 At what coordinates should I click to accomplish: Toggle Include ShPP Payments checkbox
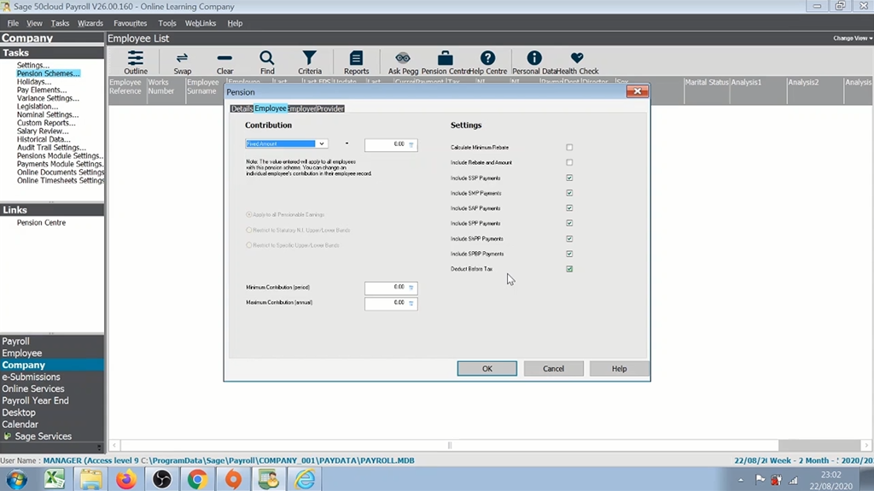point(569,238)
